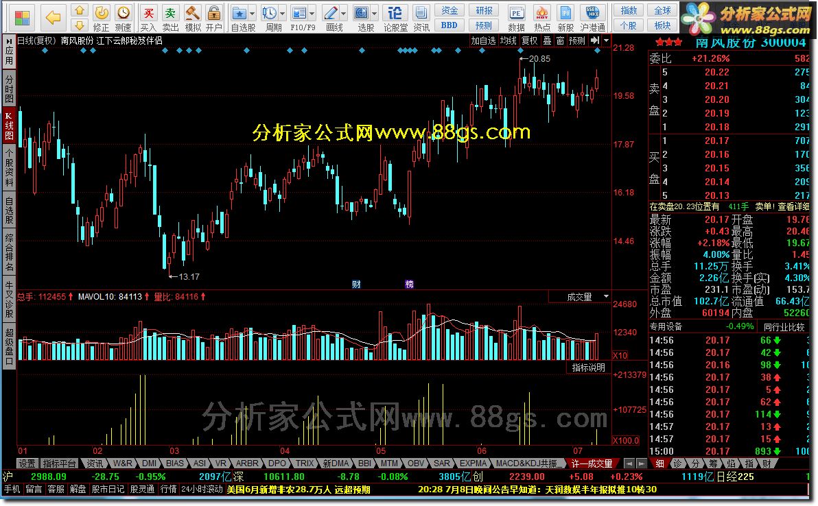Switch to the W&R indicator tab
Image resolution: width=818 pixels, height=506 pixels.
click(122, 463)
